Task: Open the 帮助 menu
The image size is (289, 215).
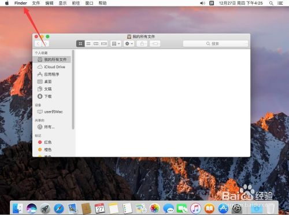Action: 102,3
